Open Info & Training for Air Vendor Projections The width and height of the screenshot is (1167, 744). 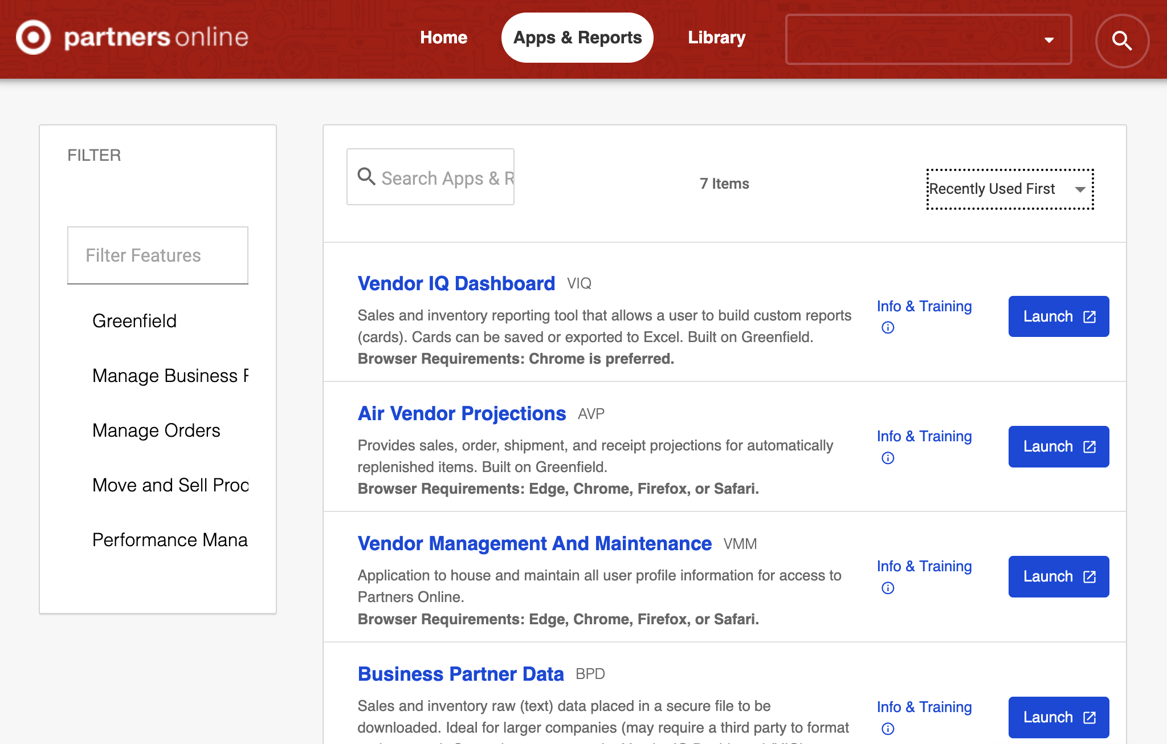(923, 436)
